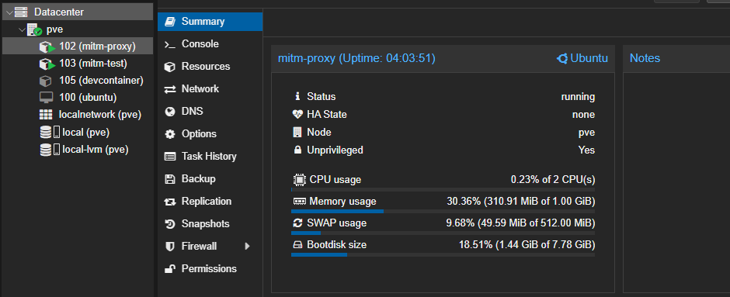Collapse the pve node chevron
The height and width of the screenshot is (297, 730).
22,29
